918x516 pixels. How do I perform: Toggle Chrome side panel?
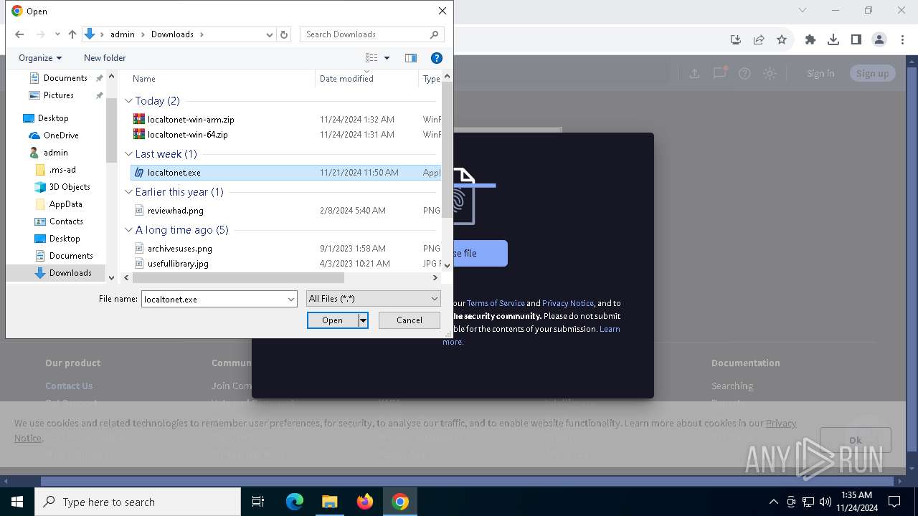pos(856,40)
